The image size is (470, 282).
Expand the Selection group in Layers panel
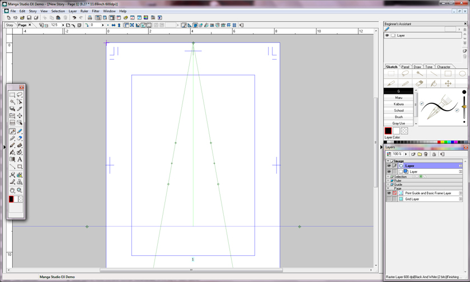coord(388,176)
